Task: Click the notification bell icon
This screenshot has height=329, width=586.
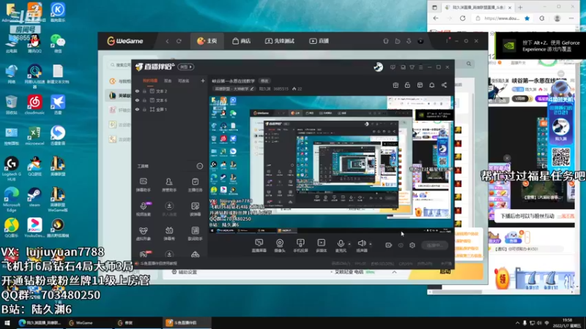Action: pos(431,85)
